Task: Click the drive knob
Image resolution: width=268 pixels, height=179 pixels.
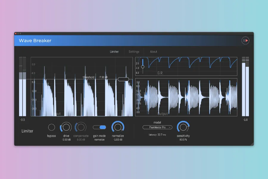Action: [66, 127]
